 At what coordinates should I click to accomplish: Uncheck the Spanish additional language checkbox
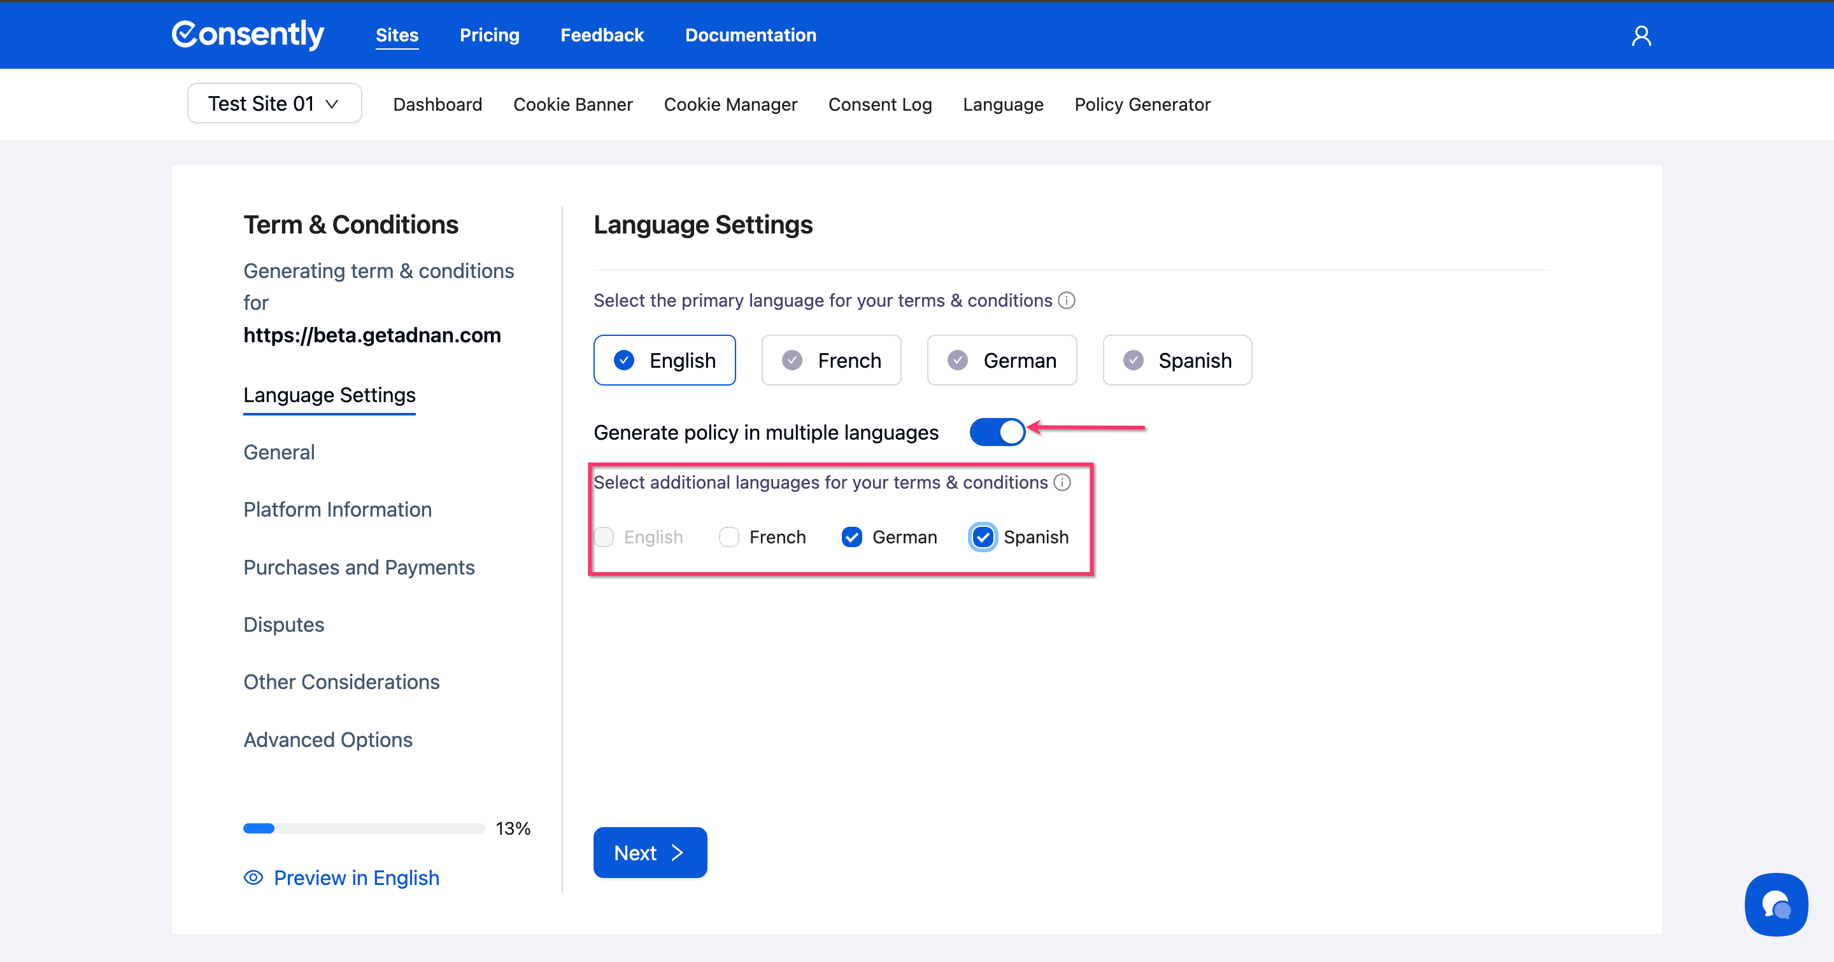(x=983, y=537)
